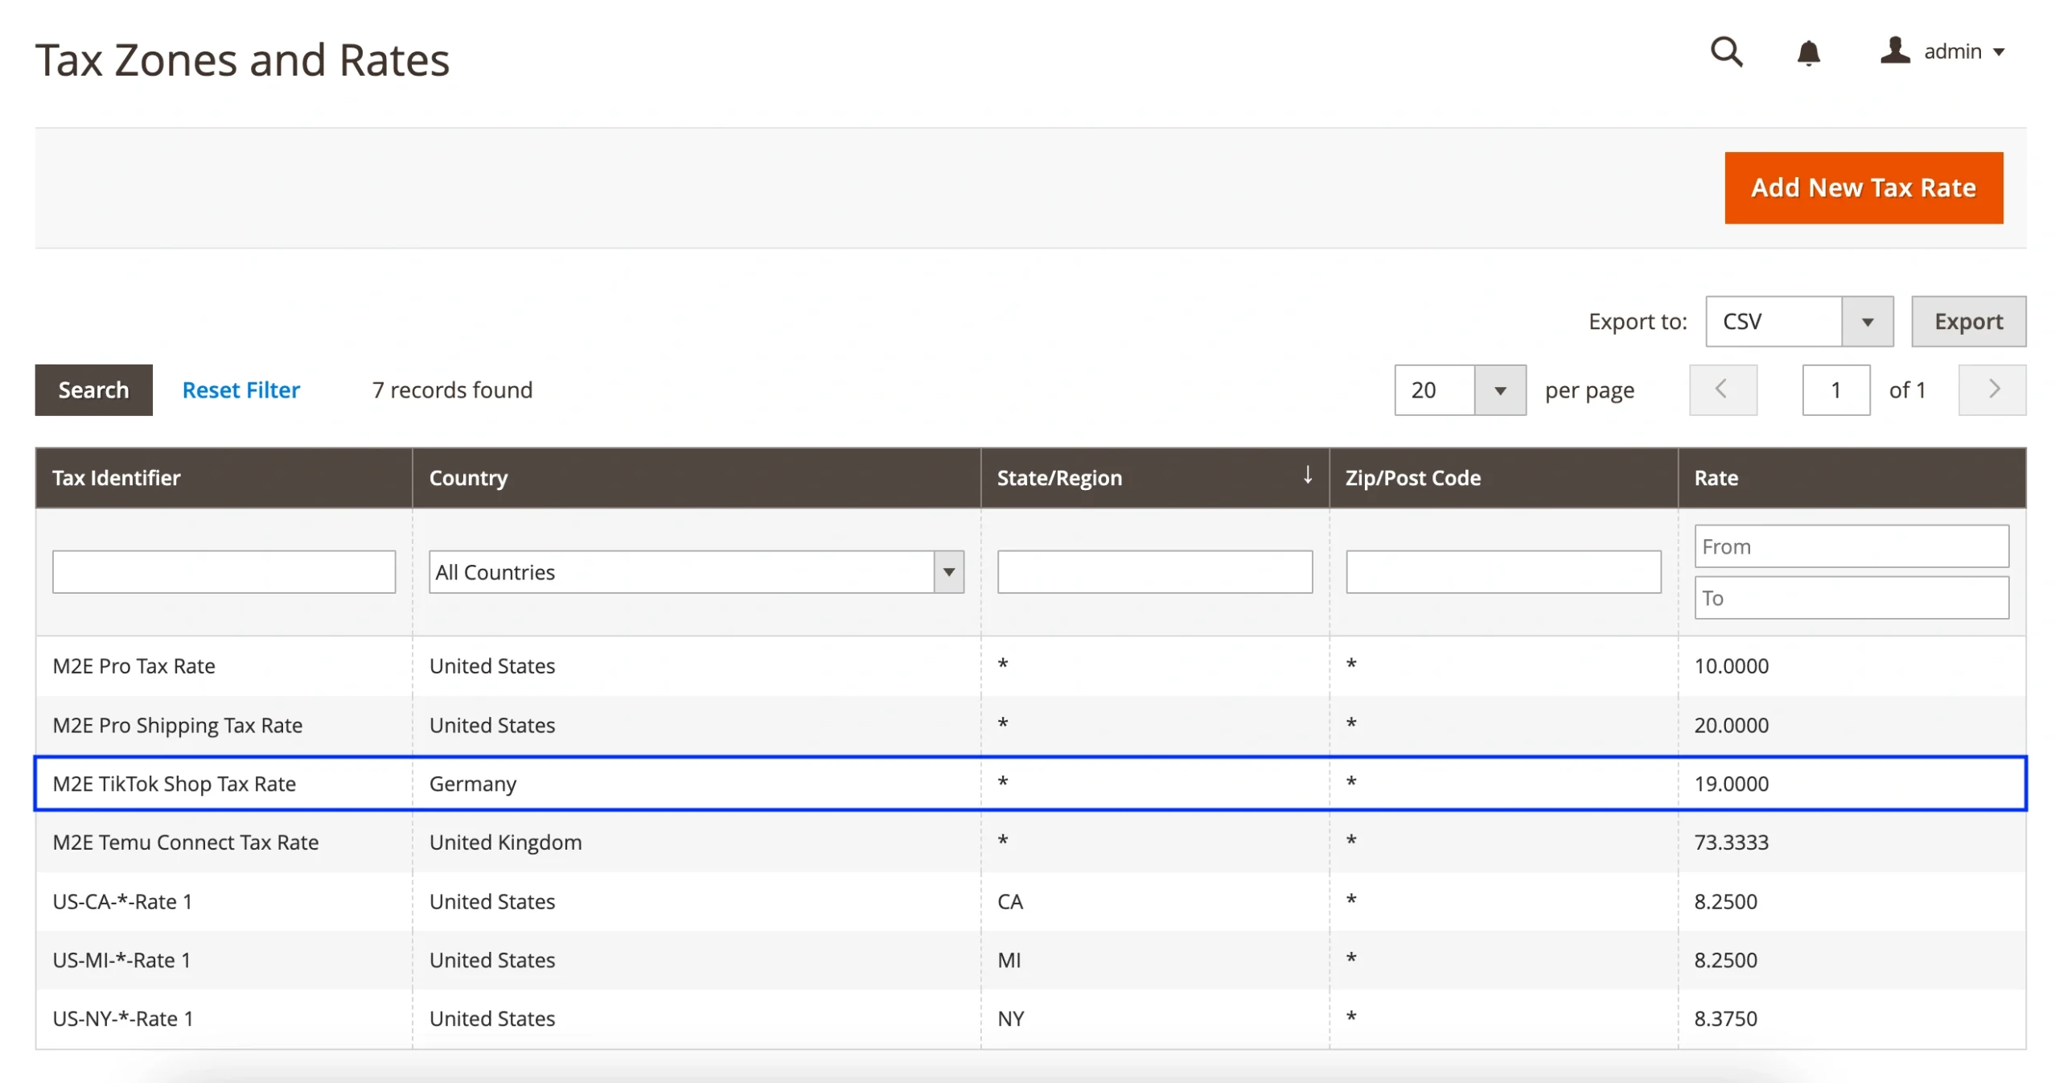This screenshot has height=1083, width=2059.
Task: Focus the Tax Identifier filter field
Action: [x=224, y=572]
